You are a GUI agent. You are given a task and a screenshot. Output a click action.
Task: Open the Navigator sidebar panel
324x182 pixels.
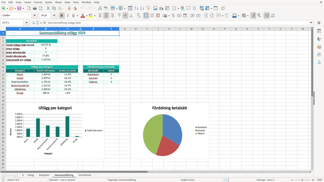pyautogui.click(x=319, y=54)
